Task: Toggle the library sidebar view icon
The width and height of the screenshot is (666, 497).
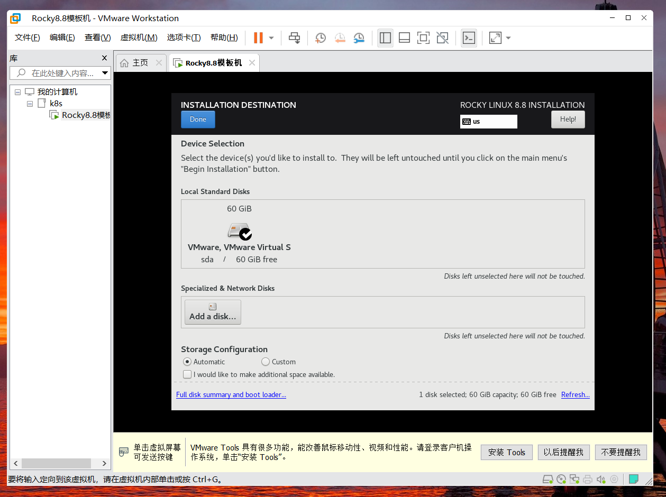Action: [x=385, y=38]
